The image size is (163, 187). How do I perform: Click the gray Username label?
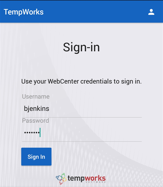point(36,96)
